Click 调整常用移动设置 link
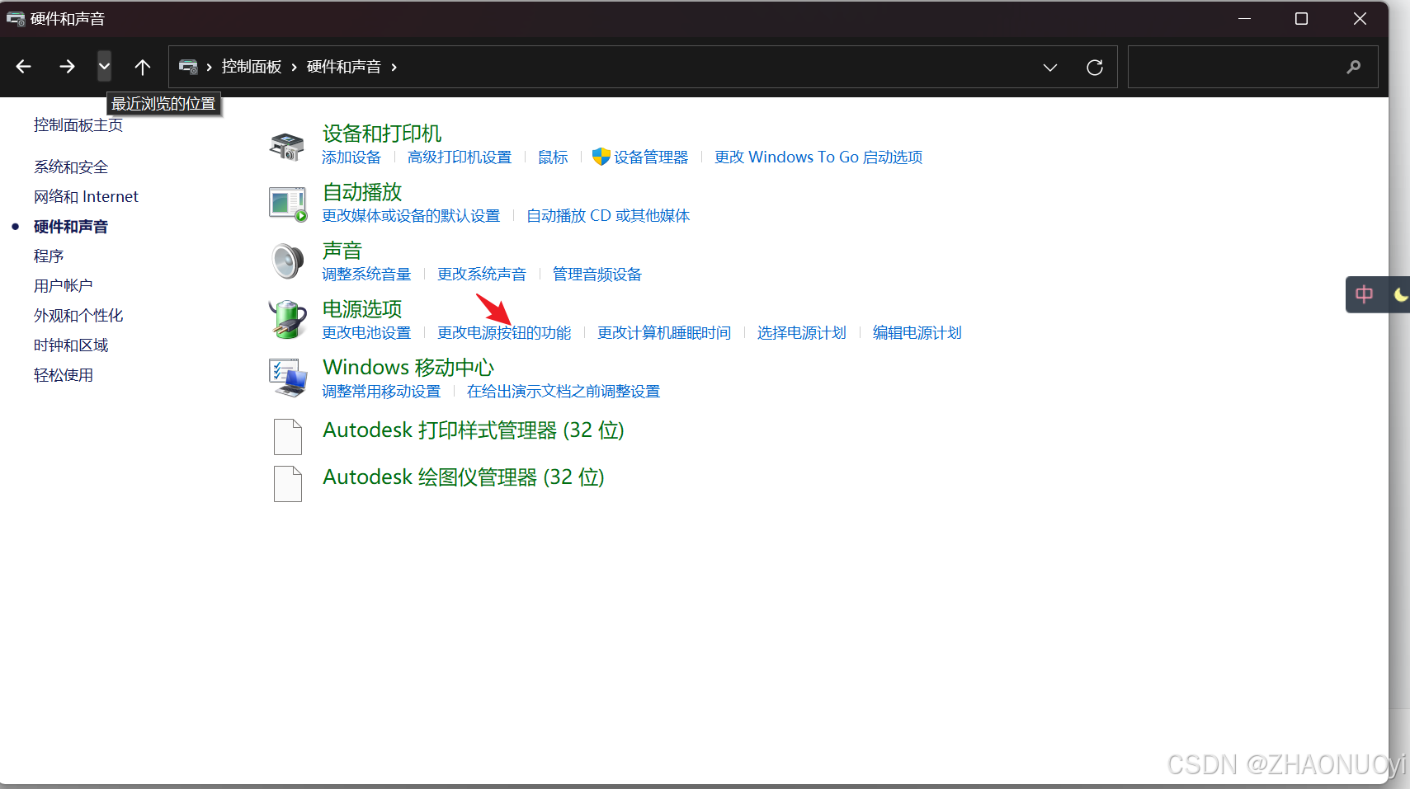 pos(381,392)
